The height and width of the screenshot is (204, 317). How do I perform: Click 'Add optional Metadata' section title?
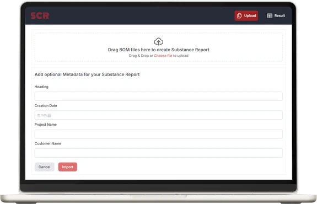coord(87,74)
